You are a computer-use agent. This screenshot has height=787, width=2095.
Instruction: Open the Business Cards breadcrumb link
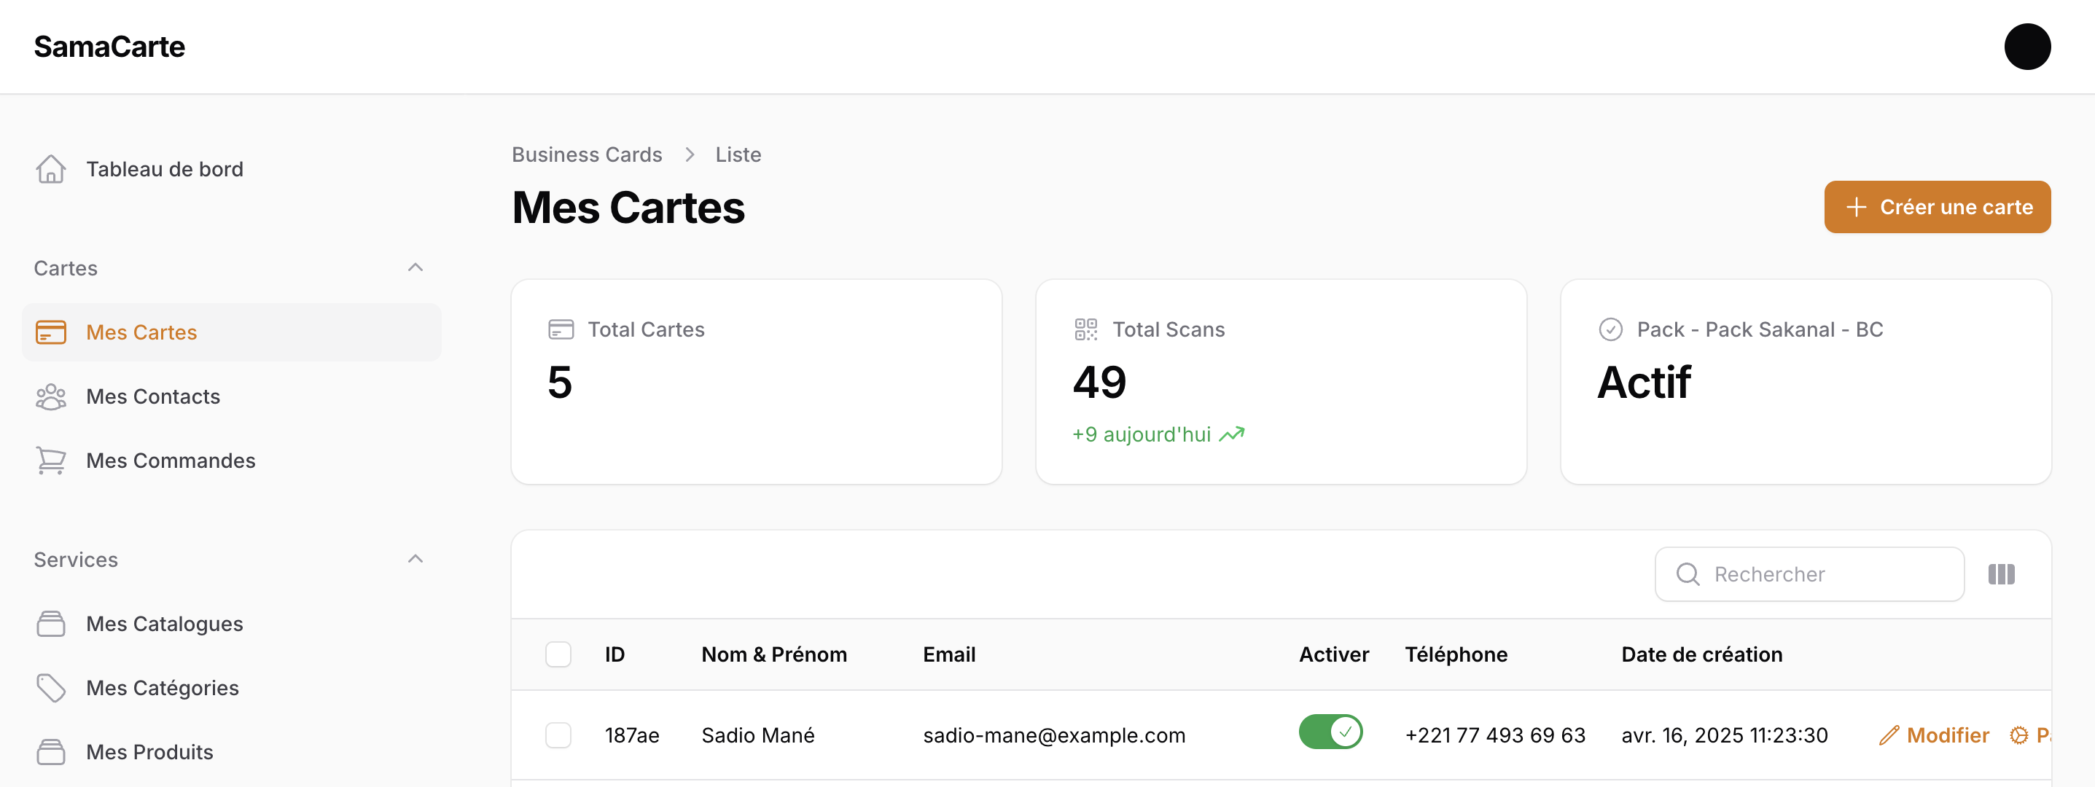click(586, 154)
